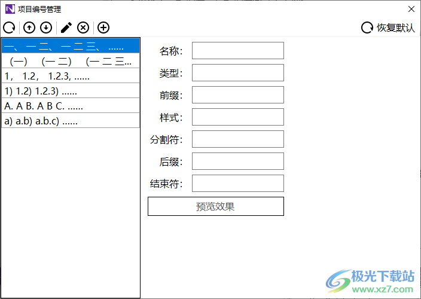Image resolution: width=421 pixels, height=299 pixels.
Task: Click the 后缀 input field
Action: tap(238, 161)
